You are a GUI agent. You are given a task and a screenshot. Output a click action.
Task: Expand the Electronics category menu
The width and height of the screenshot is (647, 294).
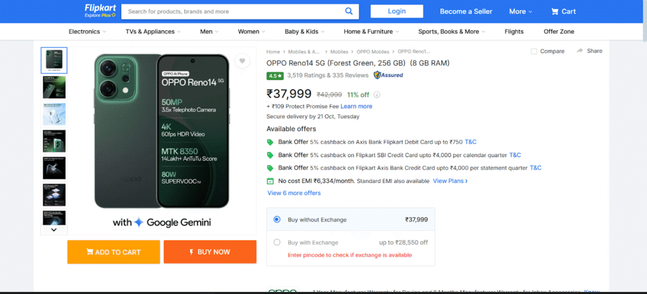click(x=87, y=32)
